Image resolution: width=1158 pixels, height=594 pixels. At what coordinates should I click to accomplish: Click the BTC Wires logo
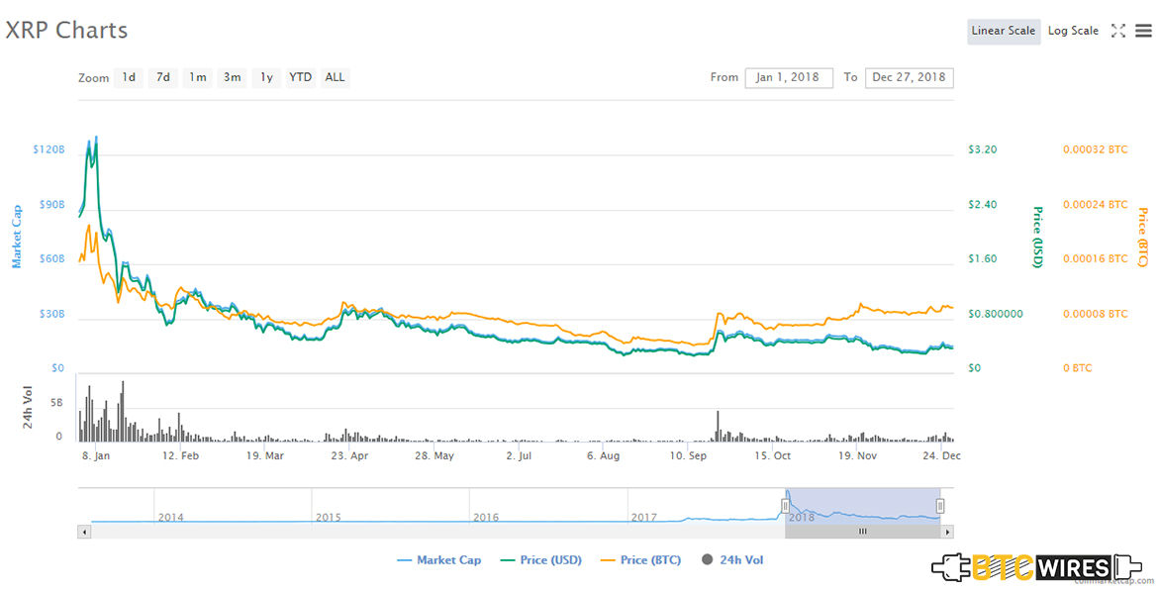pyautogui.click(x=1036, y=567)
